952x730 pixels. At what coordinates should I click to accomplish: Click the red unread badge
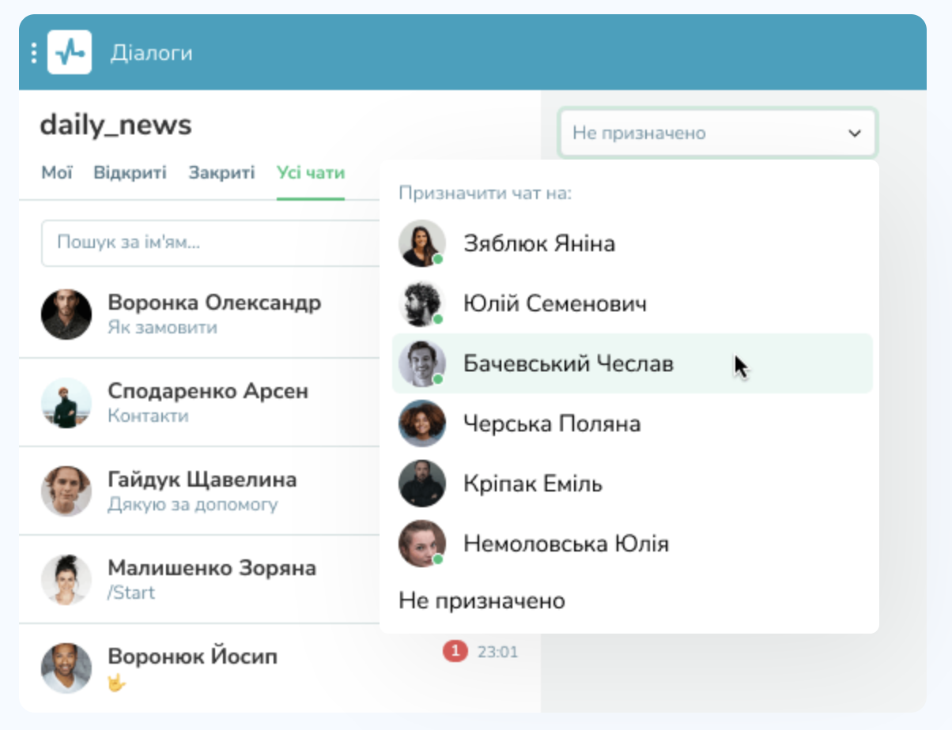[455, 652]
